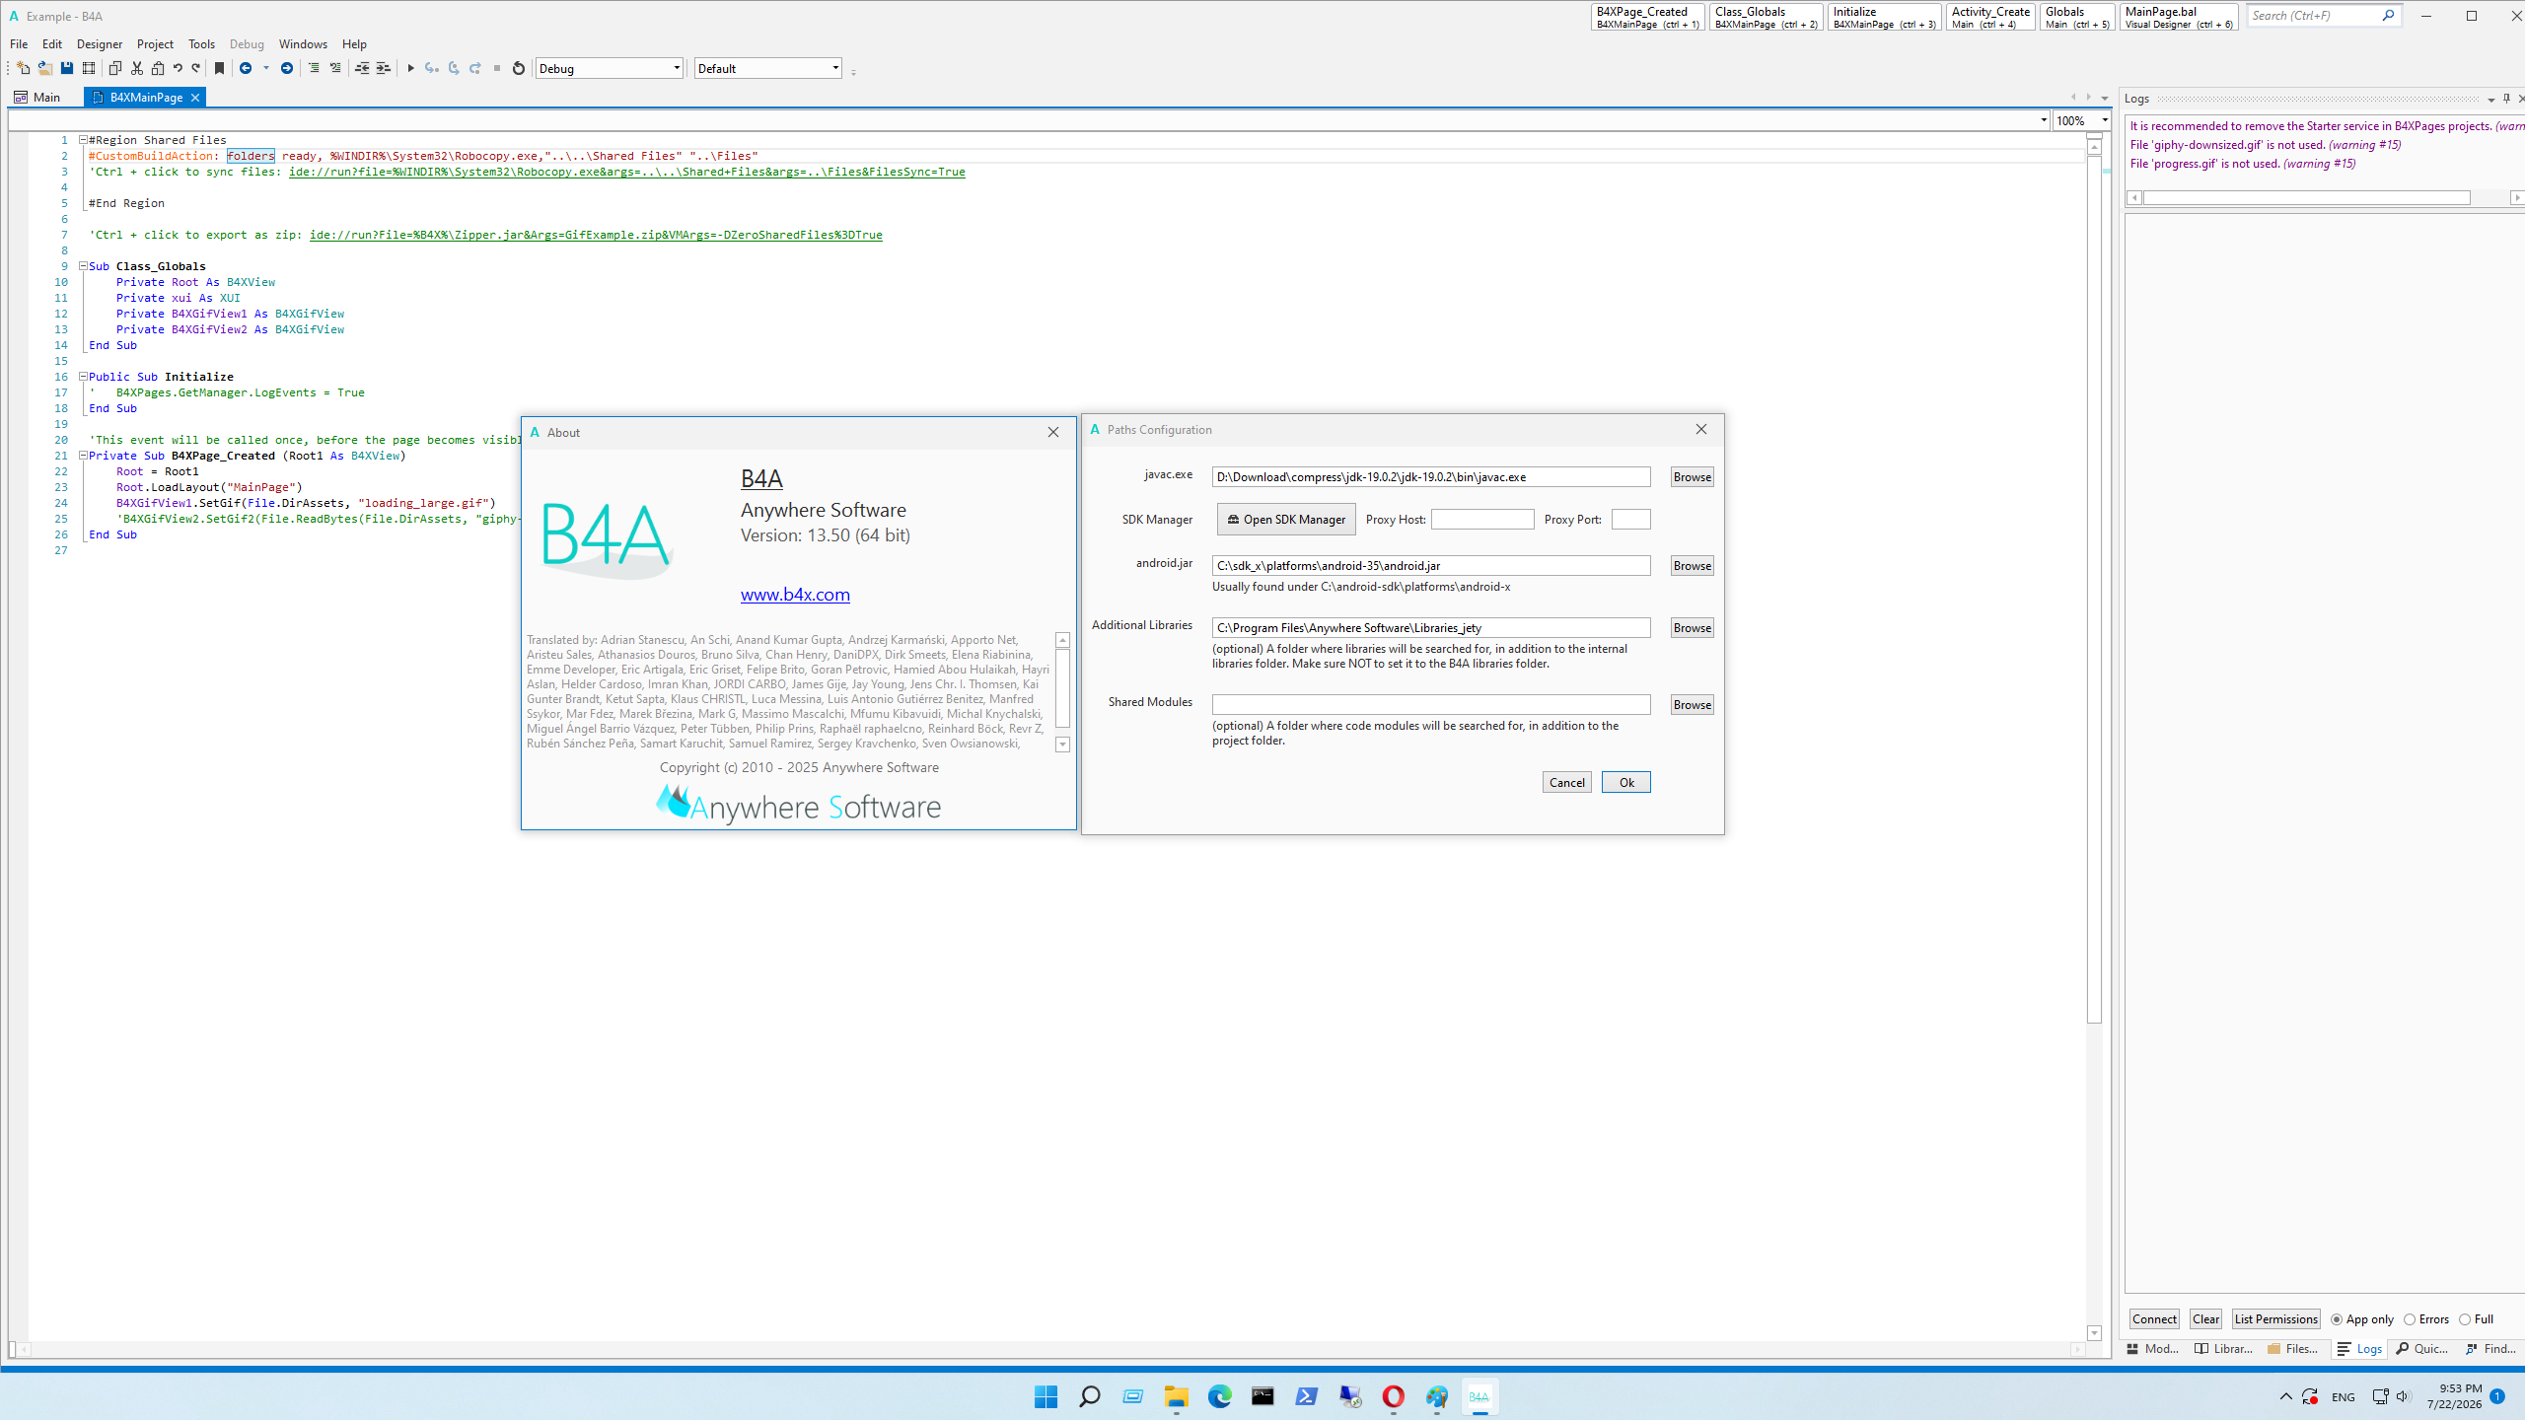The image size is (2525, 1420).
Task: Open the Project menu
Action: pos(155,43)
